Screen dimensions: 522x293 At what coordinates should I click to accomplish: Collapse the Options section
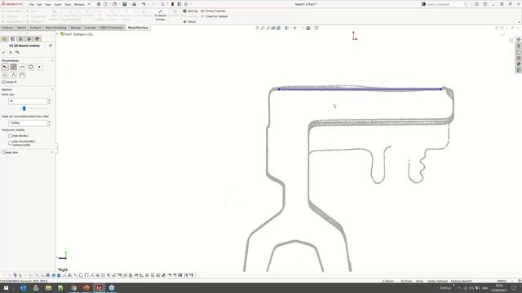pos(52,90)
